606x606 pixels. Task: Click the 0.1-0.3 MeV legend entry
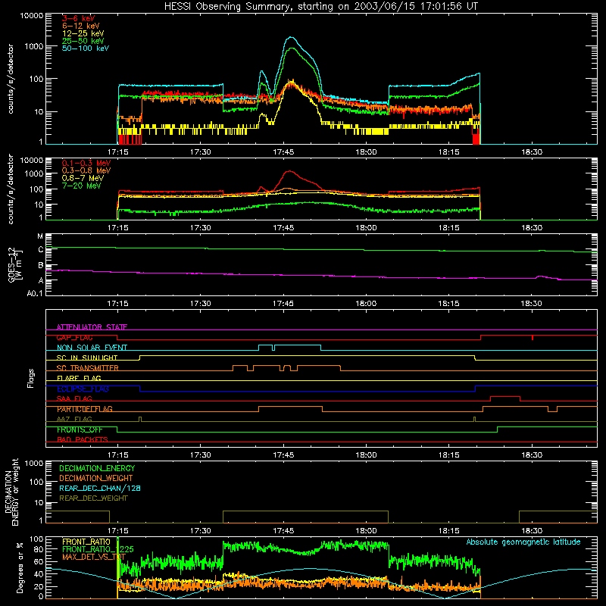tap(86, 163)
